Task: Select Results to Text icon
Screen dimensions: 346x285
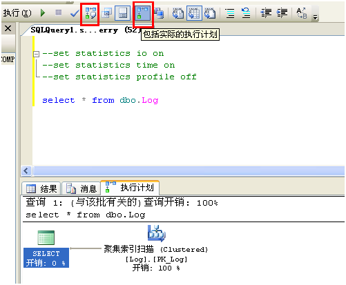Action: pyautogui.click(x=178, y=13)
